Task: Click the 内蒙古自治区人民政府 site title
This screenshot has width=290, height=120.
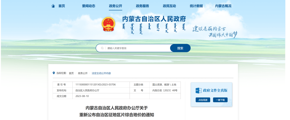Action: click(x=154, y=19)
